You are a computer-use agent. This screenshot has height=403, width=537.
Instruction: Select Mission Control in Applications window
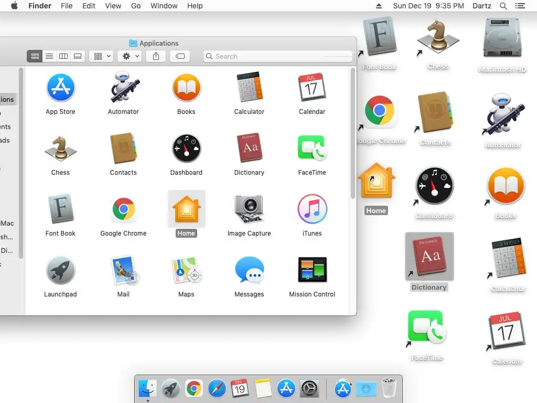pyautogui.click(x=312, y=270)
